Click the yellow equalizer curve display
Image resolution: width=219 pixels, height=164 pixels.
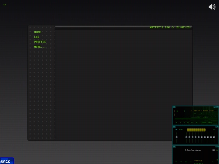point(196,130)
